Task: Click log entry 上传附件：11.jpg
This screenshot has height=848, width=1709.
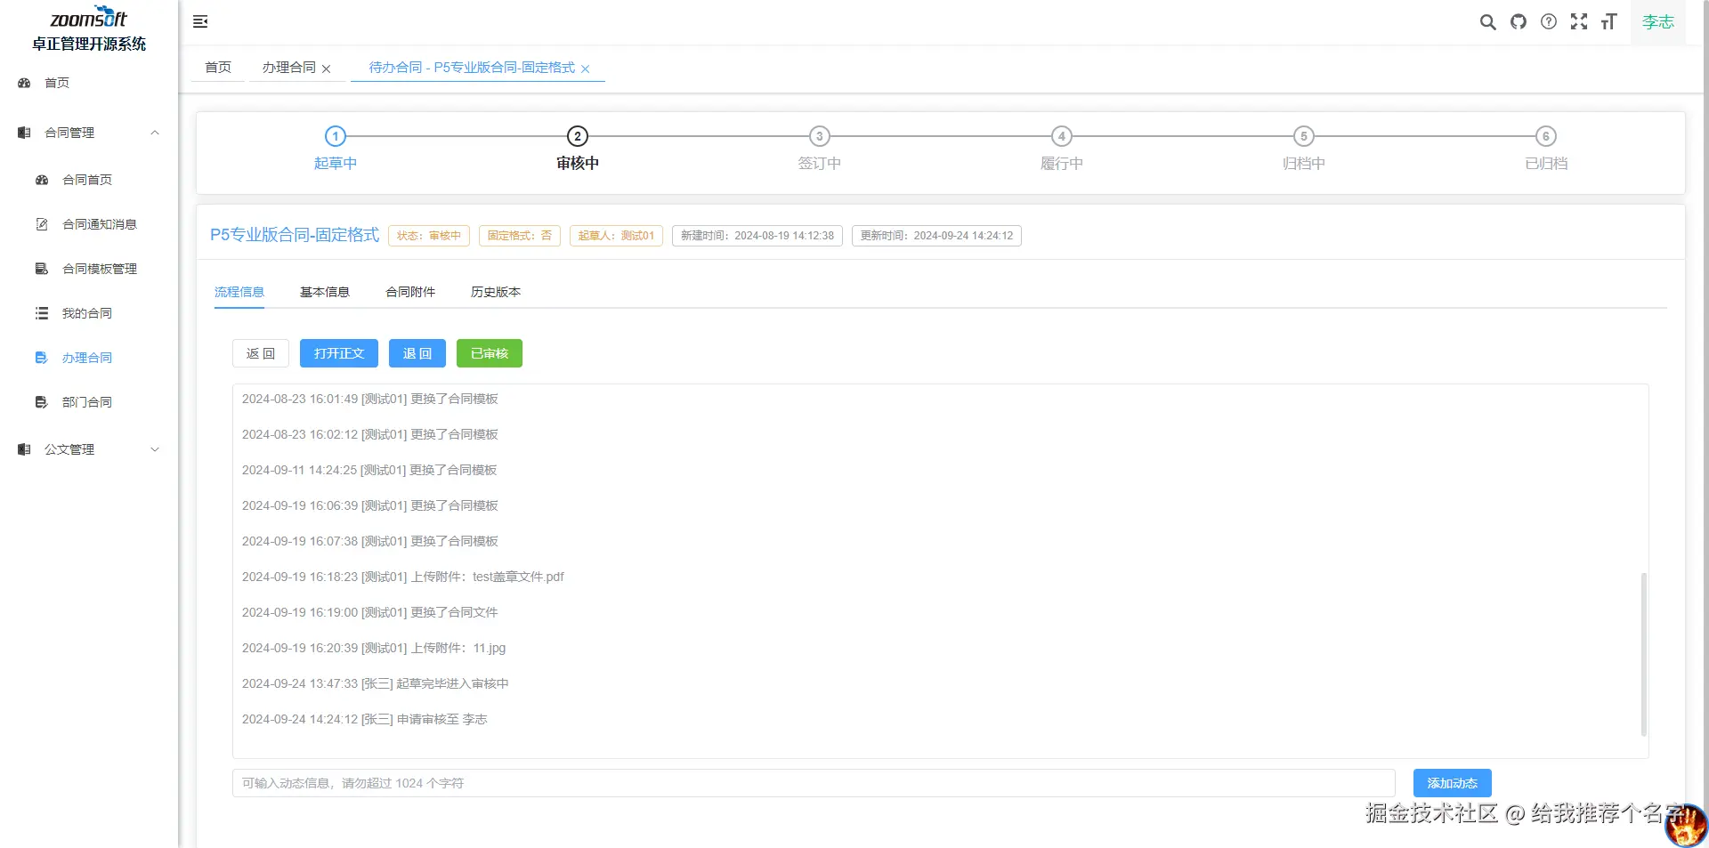Action: click(374, 648)
